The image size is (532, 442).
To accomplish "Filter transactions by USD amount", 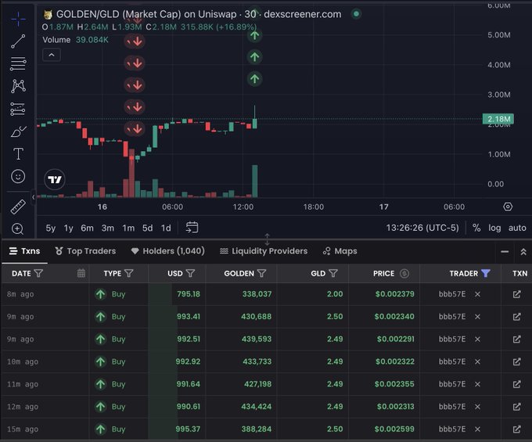I will 191,273.
